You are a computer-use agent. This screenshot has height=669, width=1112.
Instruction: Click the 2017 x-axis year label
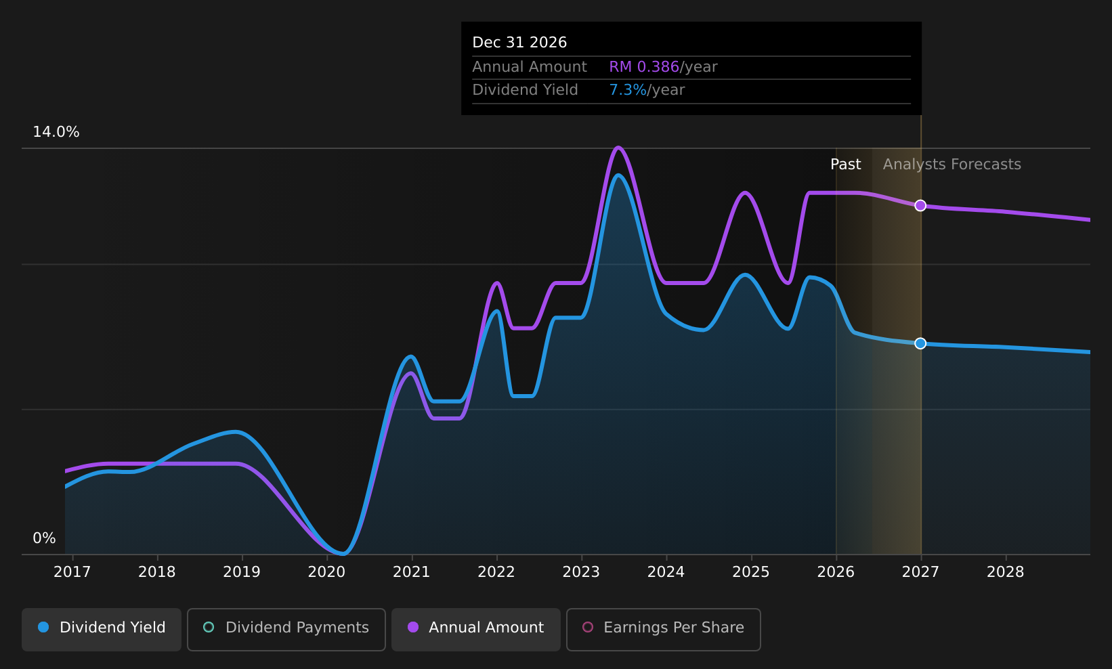pos(72,572)
